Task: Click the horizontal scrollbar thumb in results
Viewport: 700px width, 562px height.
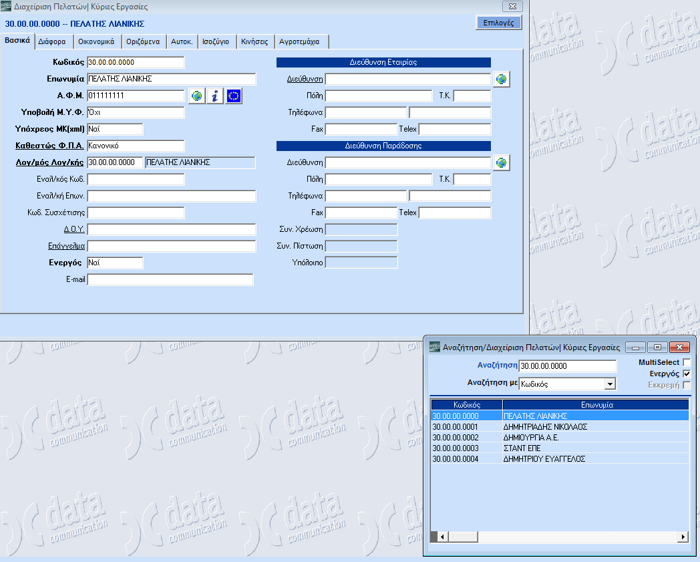Action: [463, 537]
